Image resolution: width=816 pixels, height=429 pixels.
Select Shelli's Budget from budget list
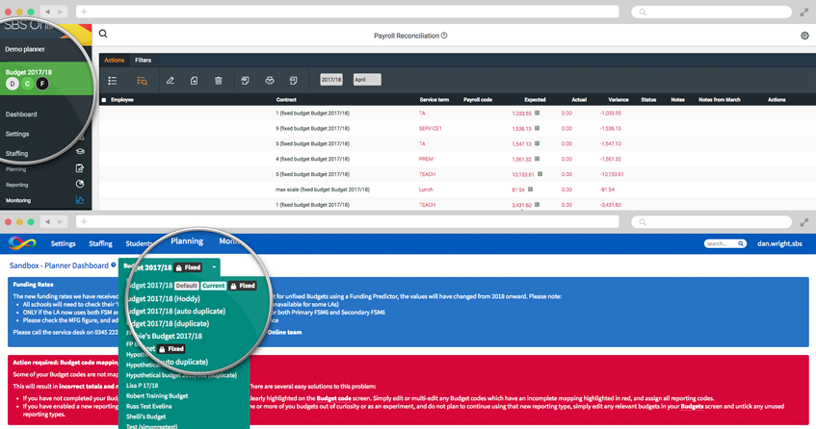[x=146, y=416]
